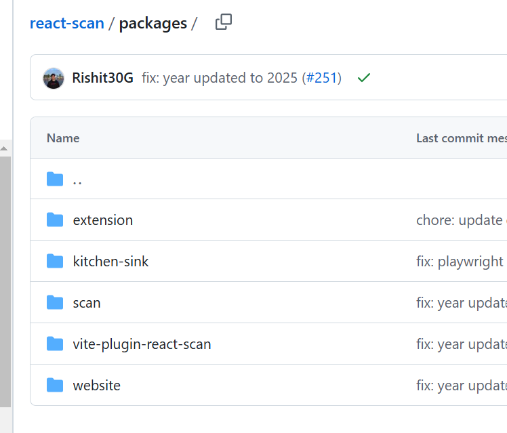Click the 'Last commit message' column header
The width and height of the screenshot is (507, 433).
(x=462, y=138)
